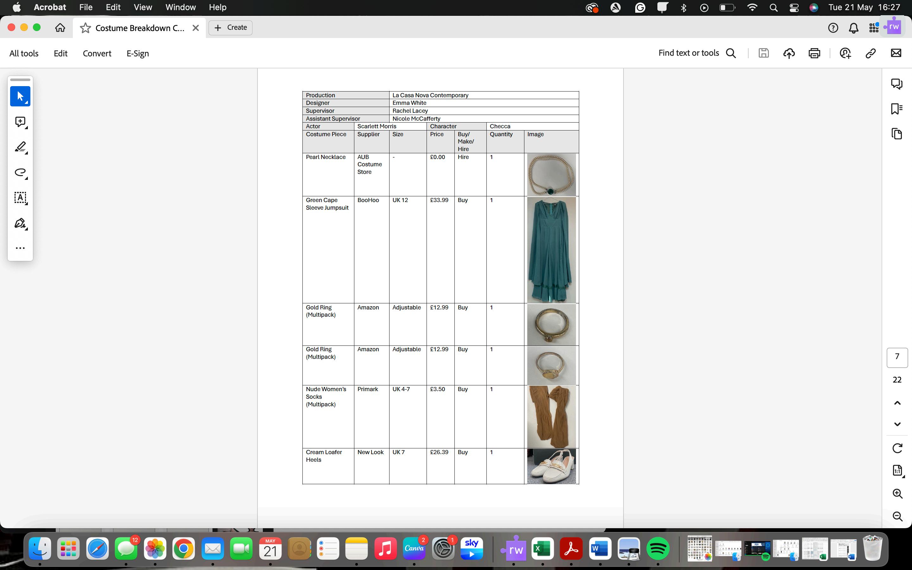
Task: Rotate the page view
Action: [897, 448]
